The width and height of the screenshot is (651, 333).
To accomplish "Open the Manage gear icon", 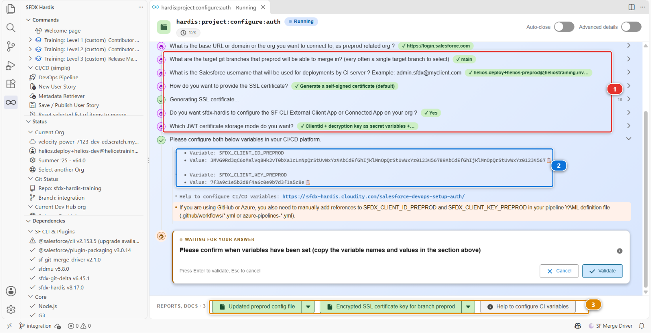I will [11, 310].
